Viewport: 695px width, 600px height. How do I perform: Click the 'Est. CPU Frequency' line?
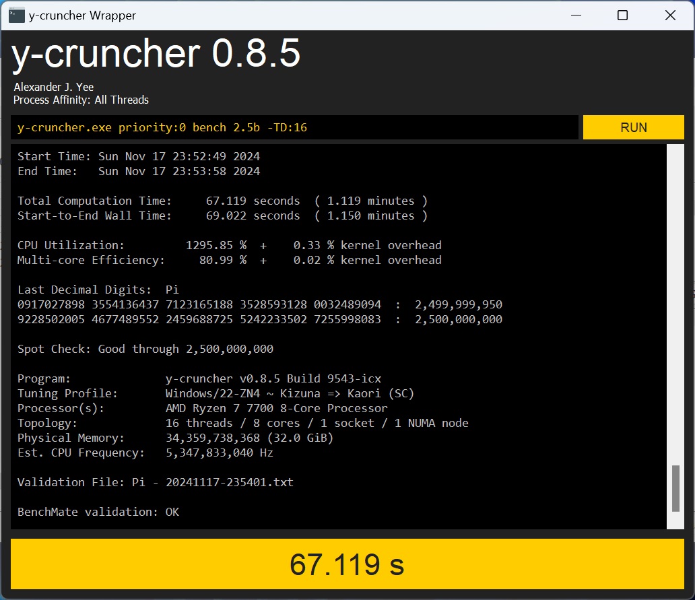click(145, 453)
